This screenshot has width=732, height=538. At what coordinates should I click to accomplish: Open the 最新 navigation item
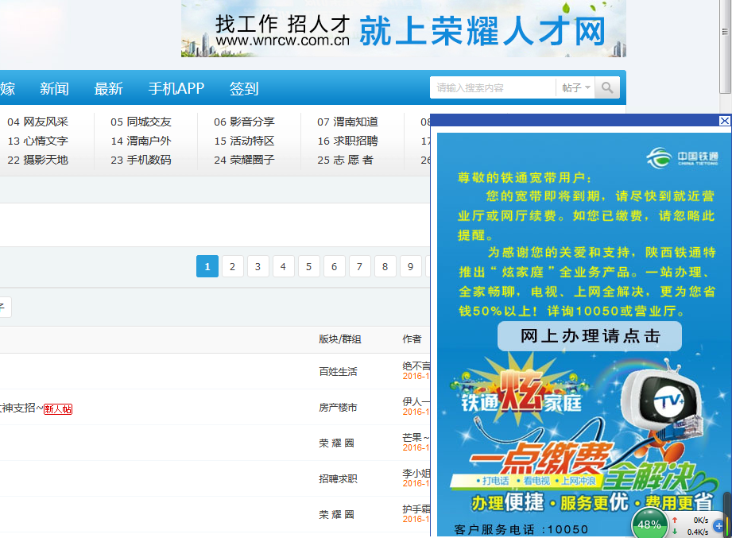pos(108,88)
